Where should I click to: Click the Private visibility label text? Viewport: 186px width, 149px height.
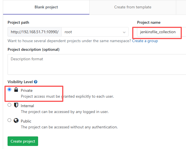[x=27, y=90]
